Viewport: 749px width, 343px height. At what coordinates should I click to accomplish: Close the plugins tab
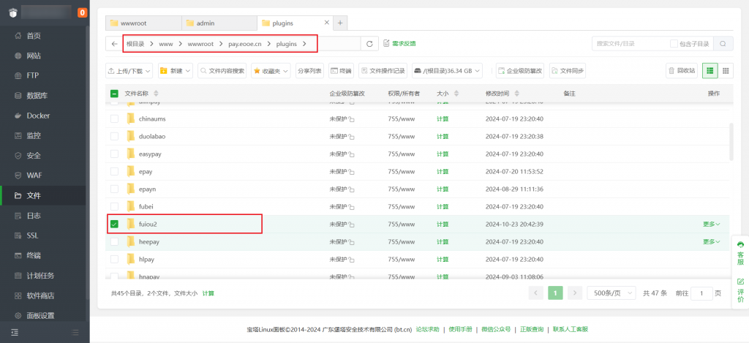point(326,23)
